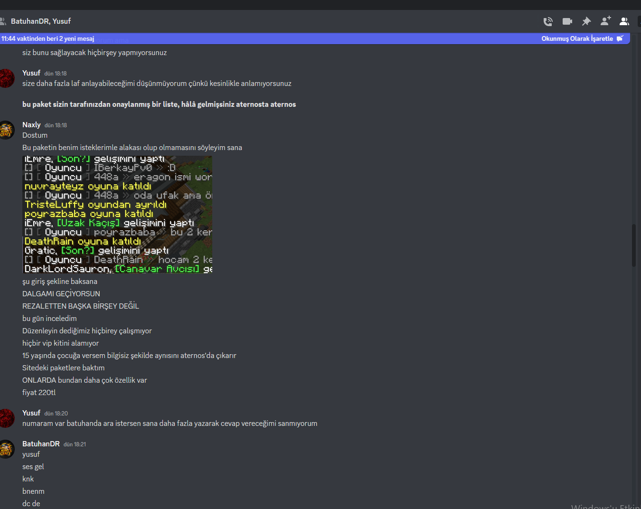Click username BatuhanDR in message
The width and height of the screenshot is (641, 509).
[x=41, y=444]
